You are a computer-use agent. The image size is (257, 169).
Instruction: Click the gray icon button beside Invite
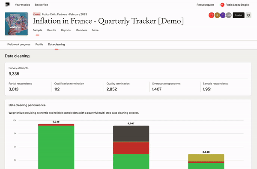tap(248, 15)
